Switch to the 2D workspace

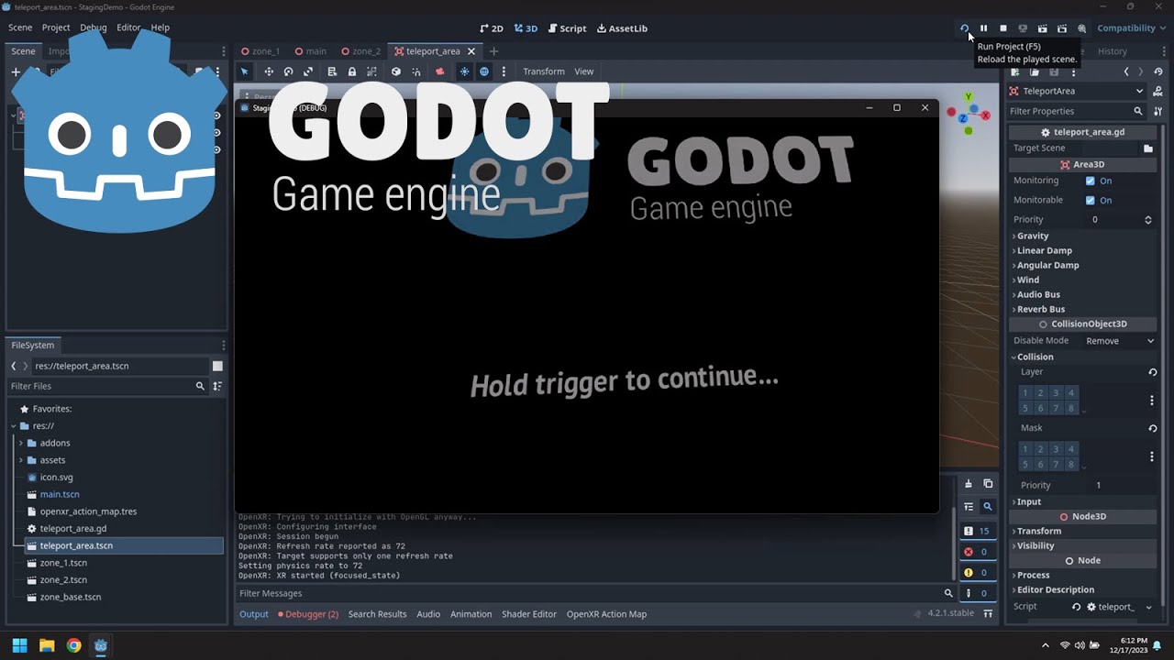(492, 28)
